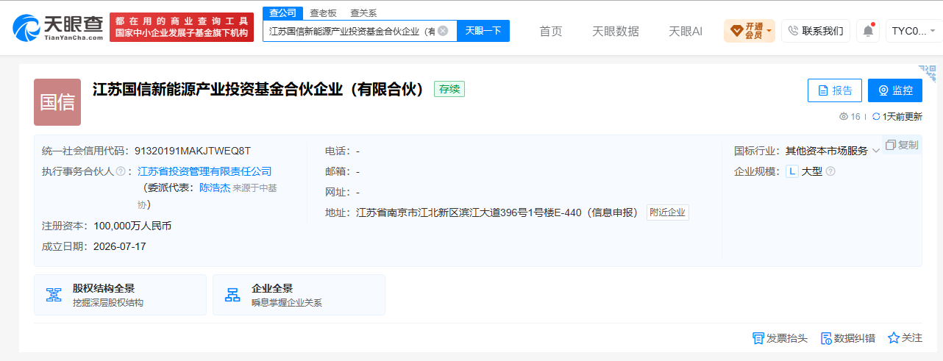This screenshot has height=361, width=943.
Task: Open the 企业全景 card
Action: (299, 295)
